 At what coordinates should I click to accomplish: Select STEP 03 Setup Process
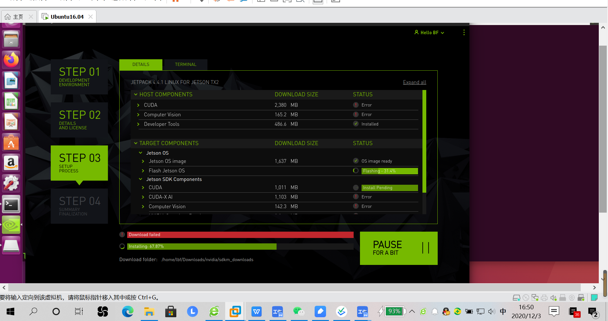tap(79, 163)
